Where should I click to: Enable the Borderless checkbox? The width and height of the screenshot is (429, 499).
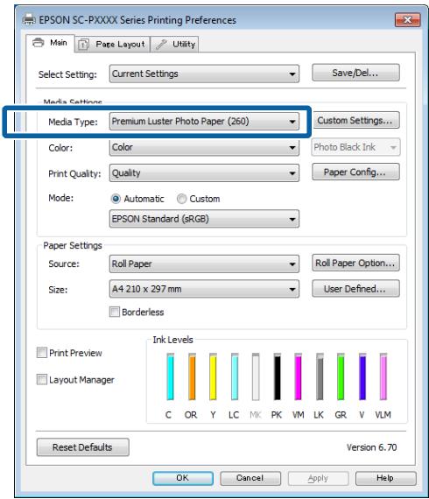tap(115, 312)
